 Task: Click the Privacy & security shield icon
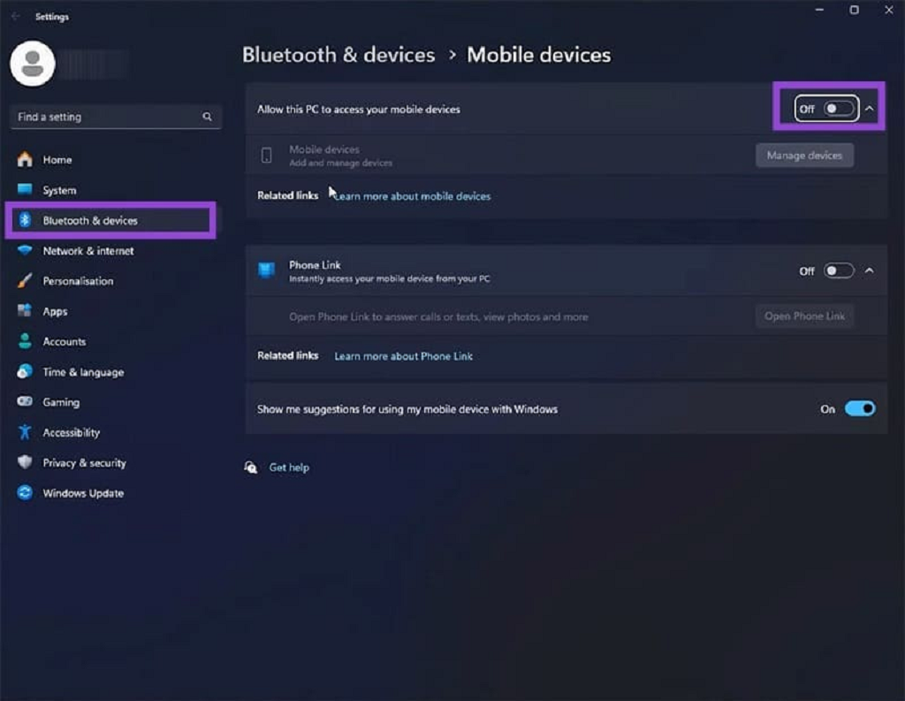click(x=25, y=462)
